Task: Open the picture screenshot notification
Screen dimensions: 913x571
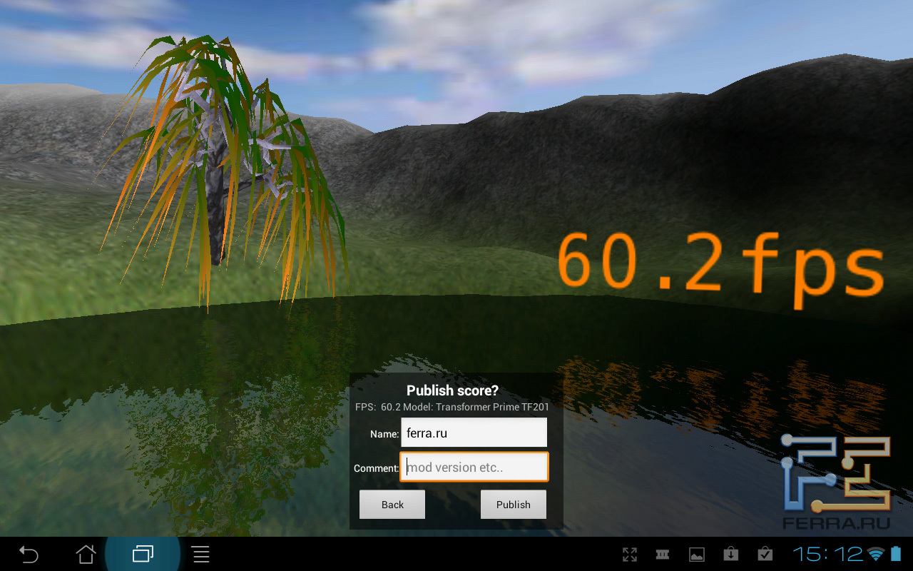Action: tap(696, 555)
